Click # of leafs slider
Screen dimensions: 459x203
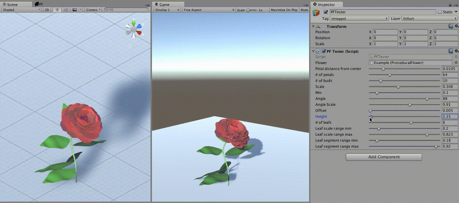tap(404, 123)
